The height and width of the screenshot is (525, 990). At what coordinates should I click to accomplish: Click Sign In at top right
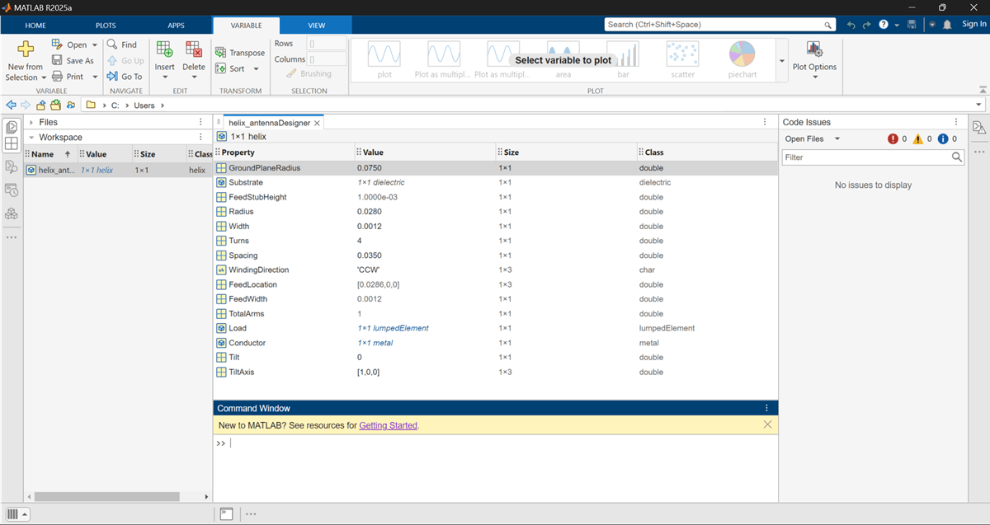coord(974,25)
